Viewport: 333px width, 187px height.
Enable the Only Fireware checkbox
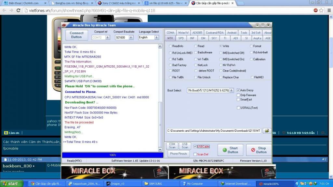[238, 95]
